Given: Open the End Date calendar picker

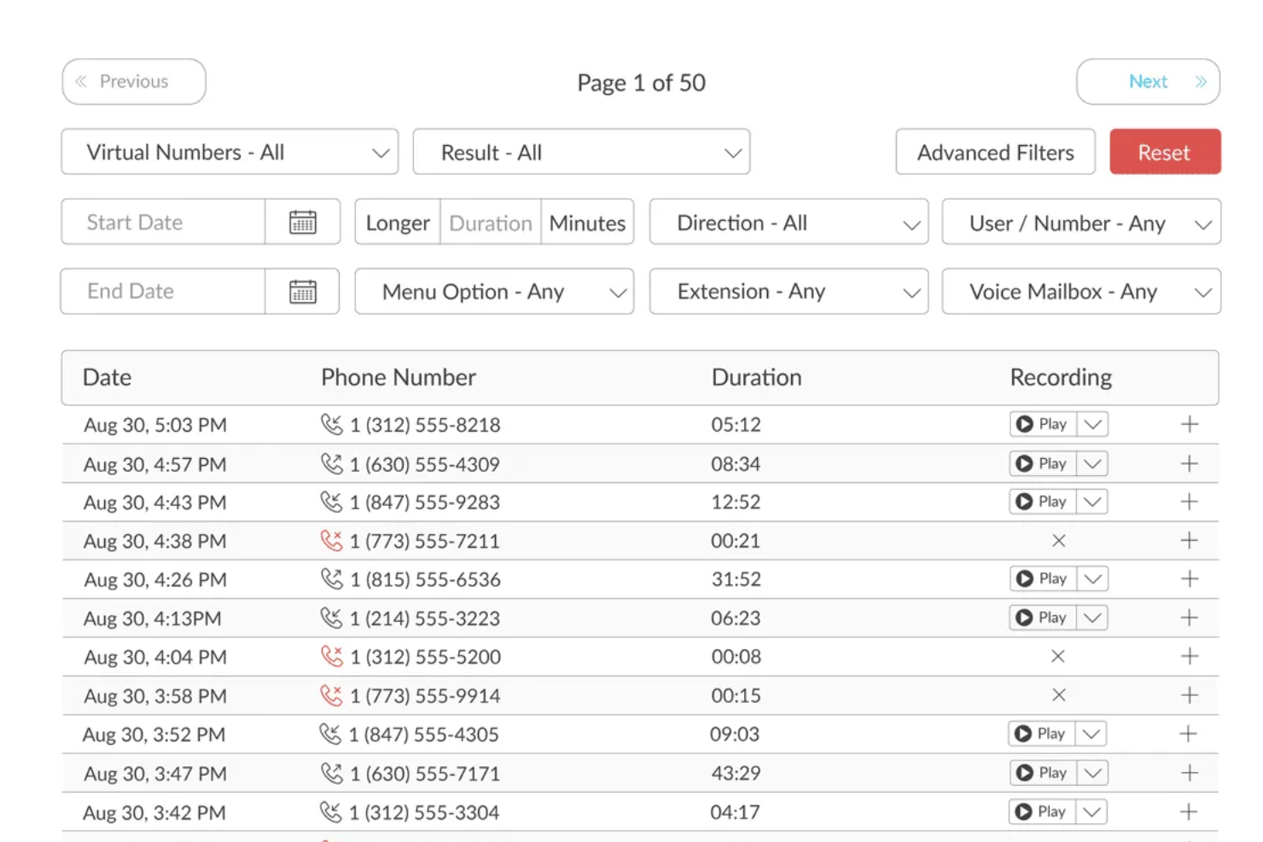Looking at the screenshot, I should point(302,291).
